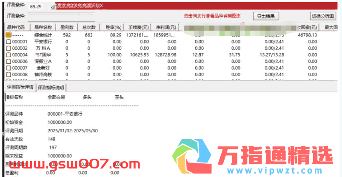The width and height of the screenshot is (342, 177).
Task: Click the value 12.87 in *ST国华 row
Action: coord(199,55)
